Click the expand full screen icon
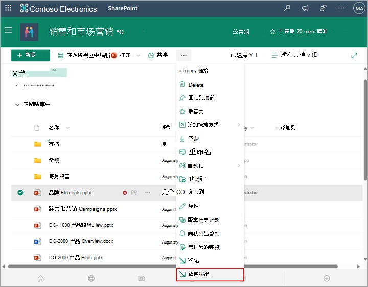 (354, 55)
